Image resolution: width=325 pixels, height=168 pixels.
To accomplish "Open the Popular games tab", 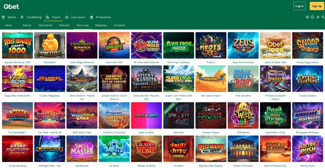I will tap(27, 25).
